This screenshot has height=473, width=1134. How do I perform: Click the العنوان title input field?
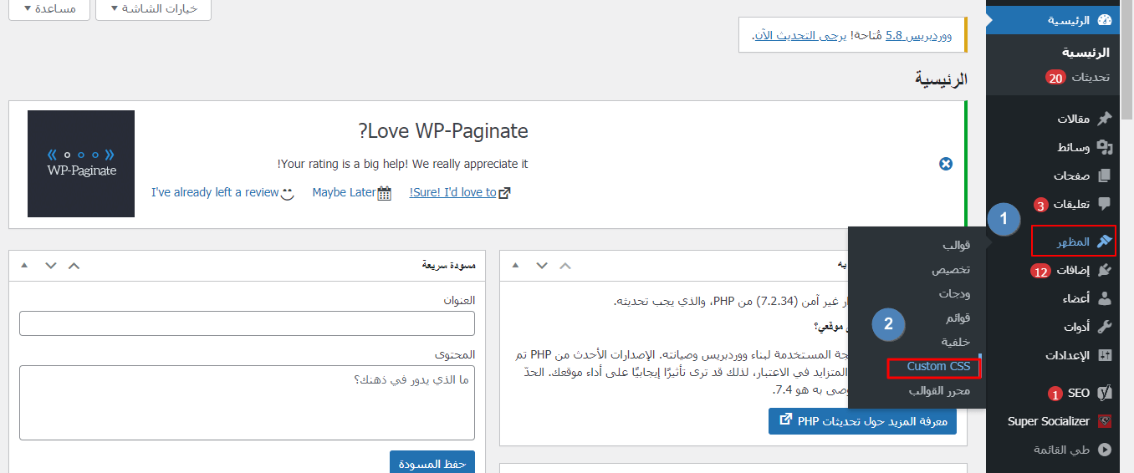point(247,323)
